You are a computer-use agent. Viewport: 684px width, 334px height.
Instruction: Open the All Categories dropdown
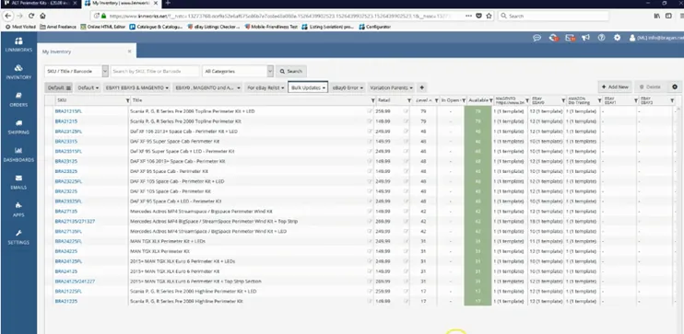click(238, 71)
